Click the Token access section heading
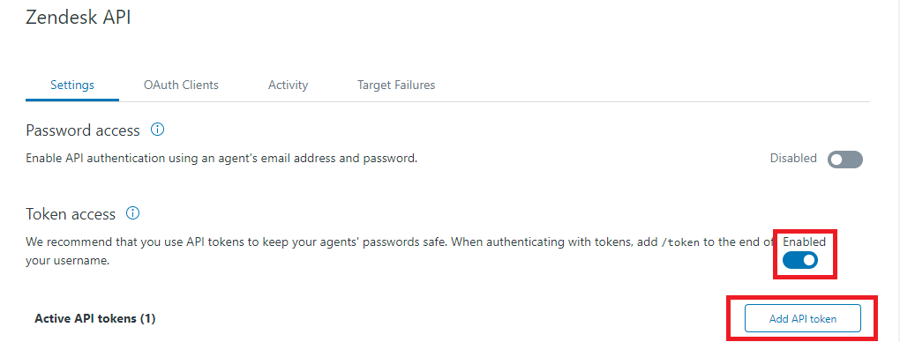 pos(71,214)
